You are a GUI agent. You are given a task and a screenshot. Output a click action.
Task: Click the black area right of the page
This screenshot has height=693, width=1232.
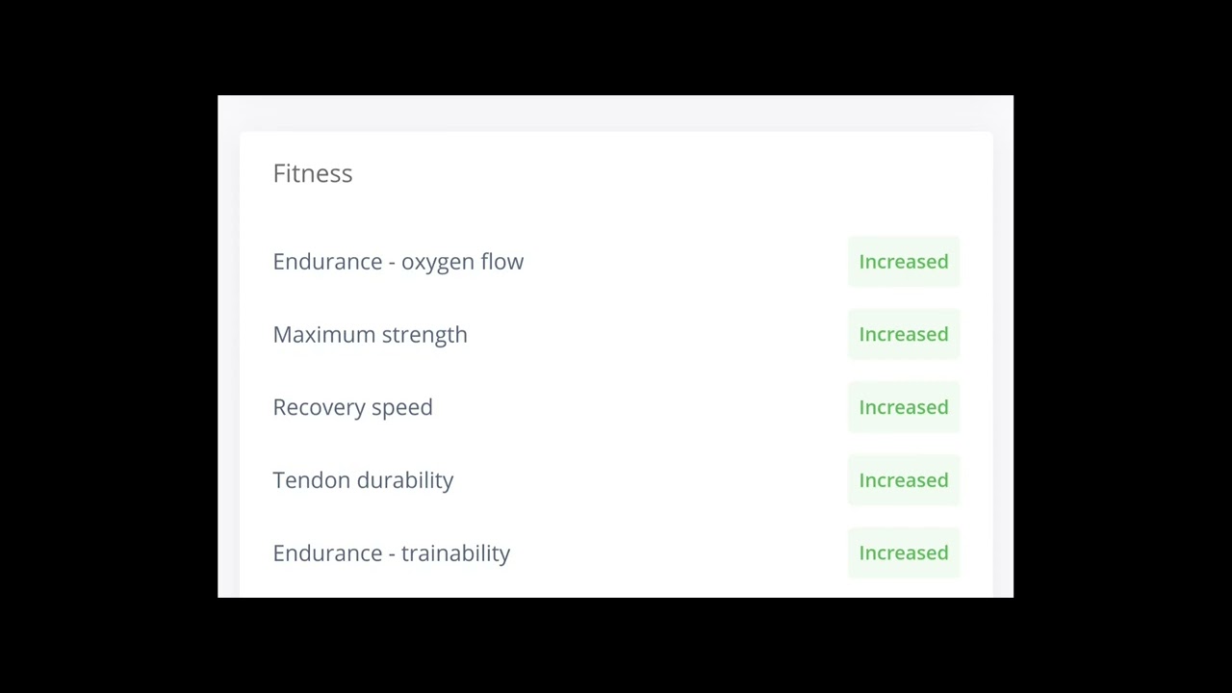(1122, 346)
